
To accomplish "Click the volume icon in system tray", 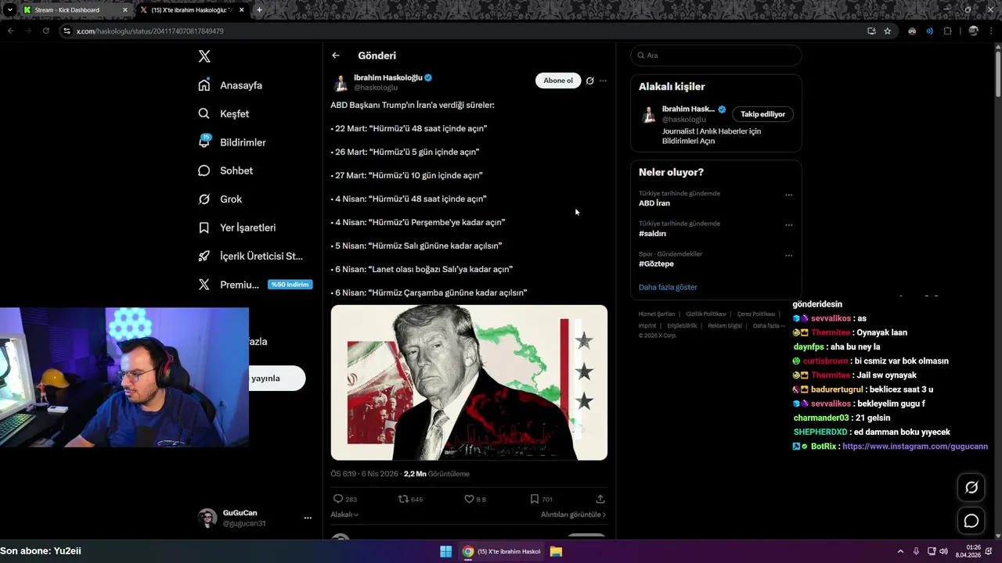I will click(x=943, y=551).
